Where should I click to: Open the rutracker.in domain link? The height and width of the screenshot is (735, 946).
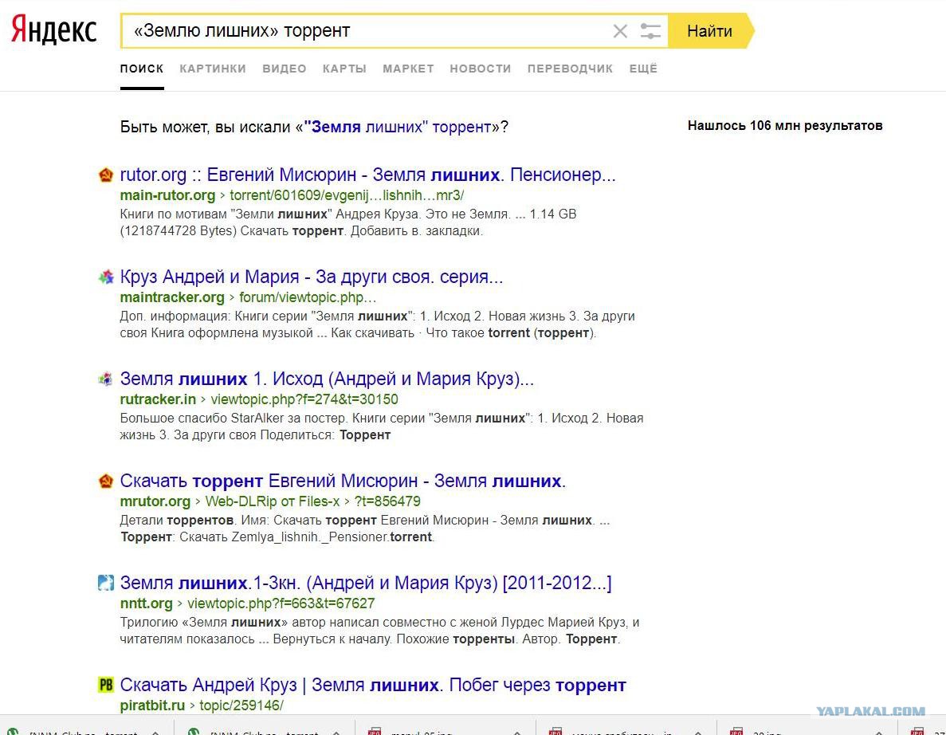[x=158, y=399]
